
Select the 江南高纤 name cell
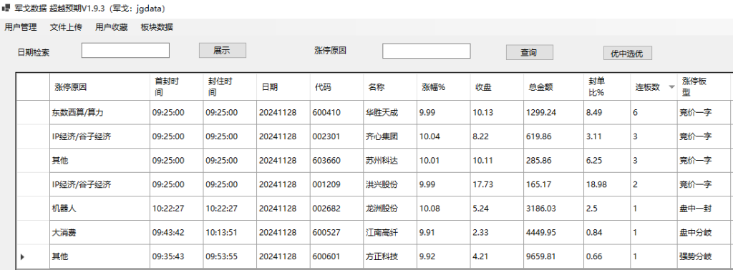point(390,233)
